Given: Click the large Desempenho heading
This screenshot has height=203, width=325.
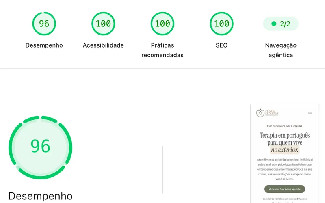Looking at the screenshot, I should pos(40,196).
